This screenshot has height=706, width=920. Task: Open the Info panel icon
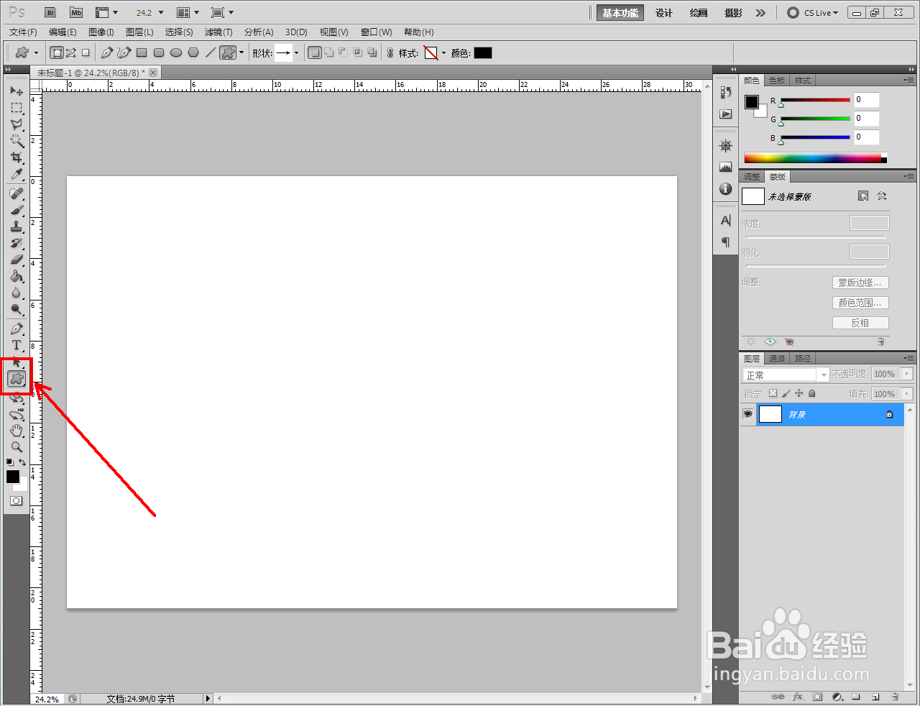(726, 189)
